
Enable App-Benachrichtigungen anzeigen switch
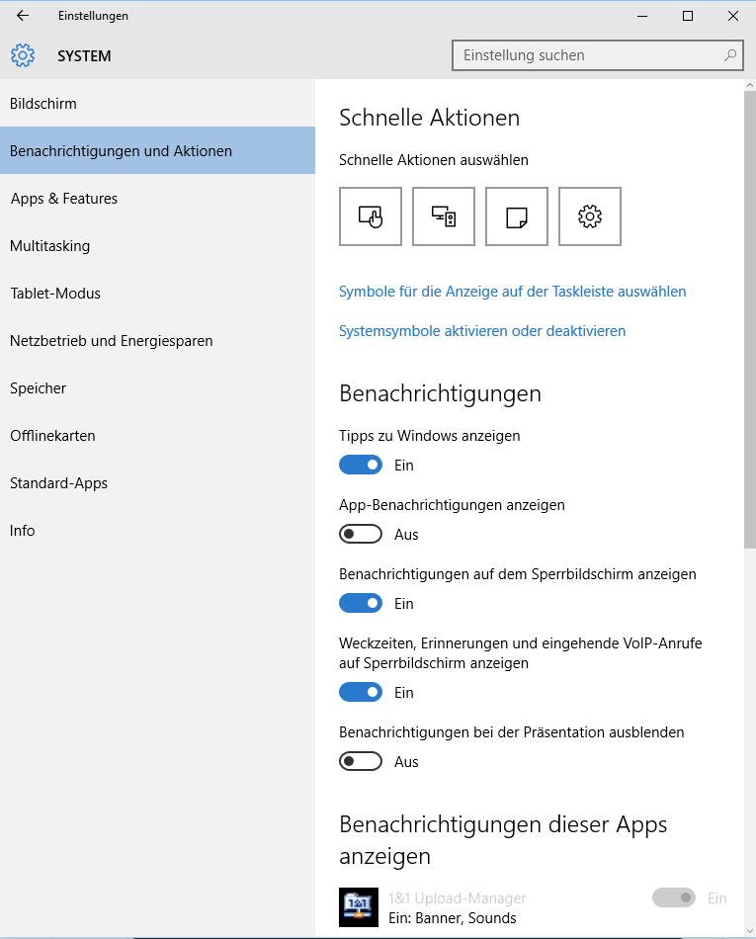pos(361,534)
